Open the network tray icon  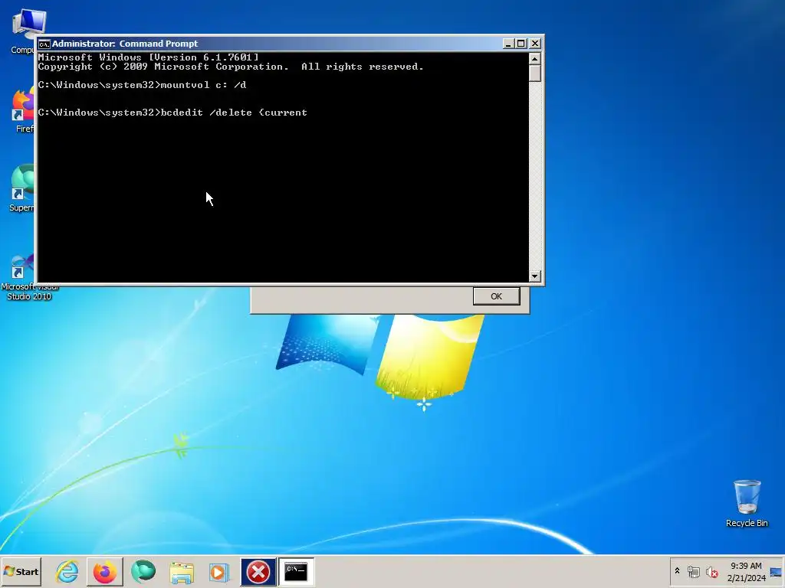pyautogui.click(x=693, y=571)
